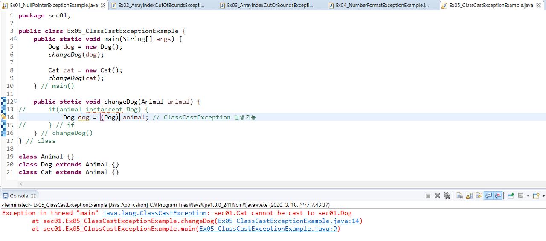The image size is (546, 241).
Task: Remove the terminated launch from console
Action: (437, 196)
